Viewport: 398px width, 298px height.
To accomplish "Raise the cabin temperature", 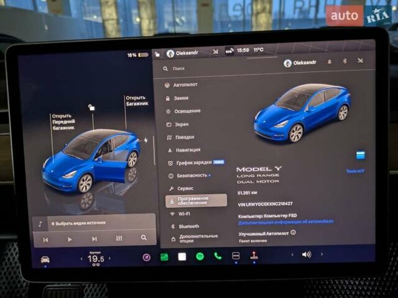I will tap(109, 258).
